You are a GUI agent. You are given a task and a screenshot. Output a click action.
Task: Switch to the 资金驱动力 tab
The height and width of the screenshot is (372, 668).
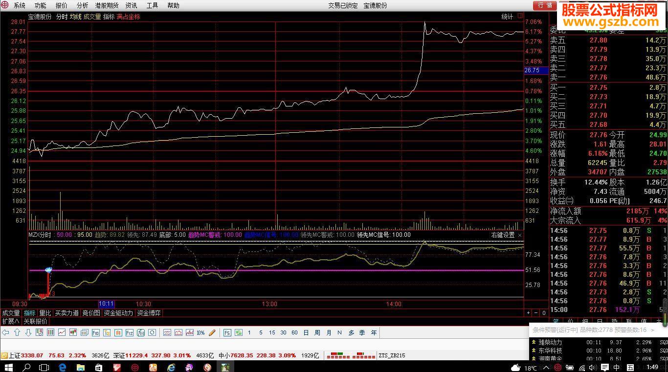(118, 313)
